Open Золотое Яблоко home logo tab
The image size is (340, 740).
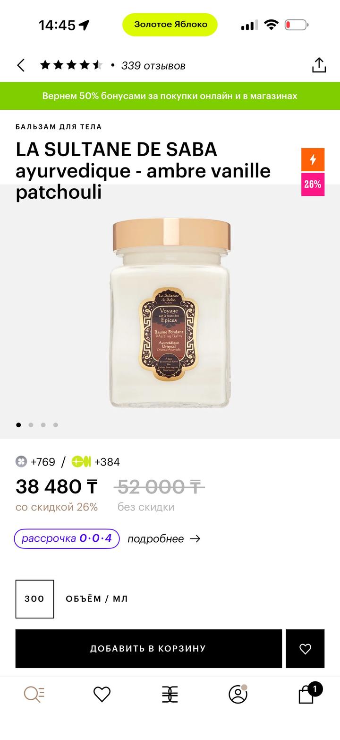tap(170, 694)
